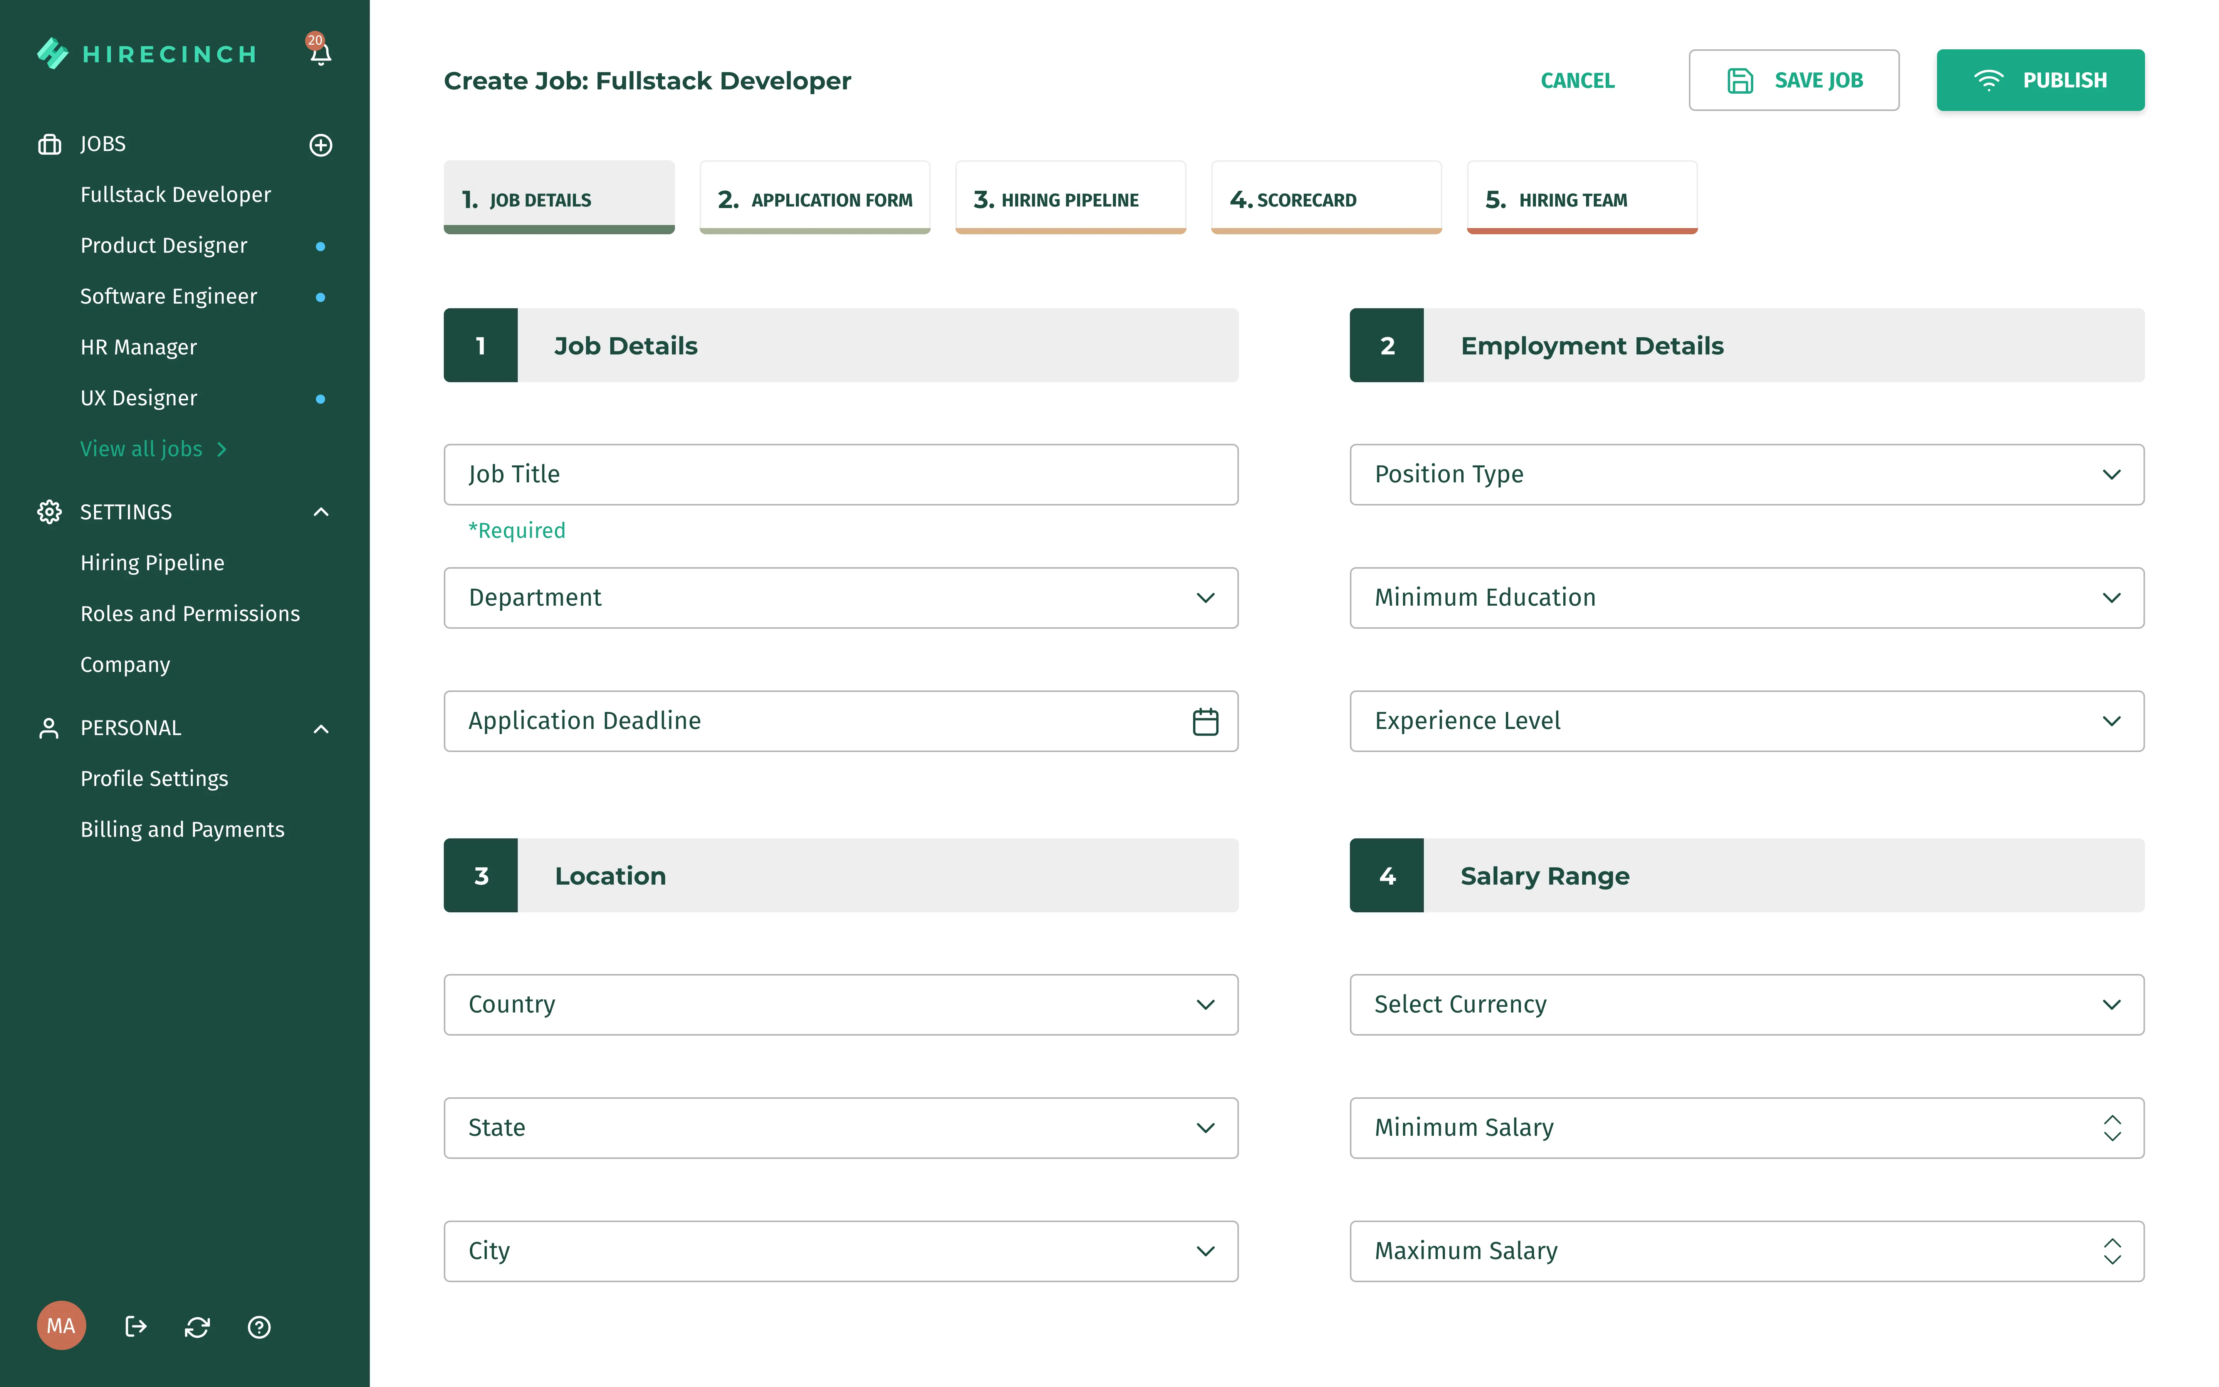Switch to the Hiring Pipeline tab
Screen dimensions: 2219x1387
pos(1071,197)
